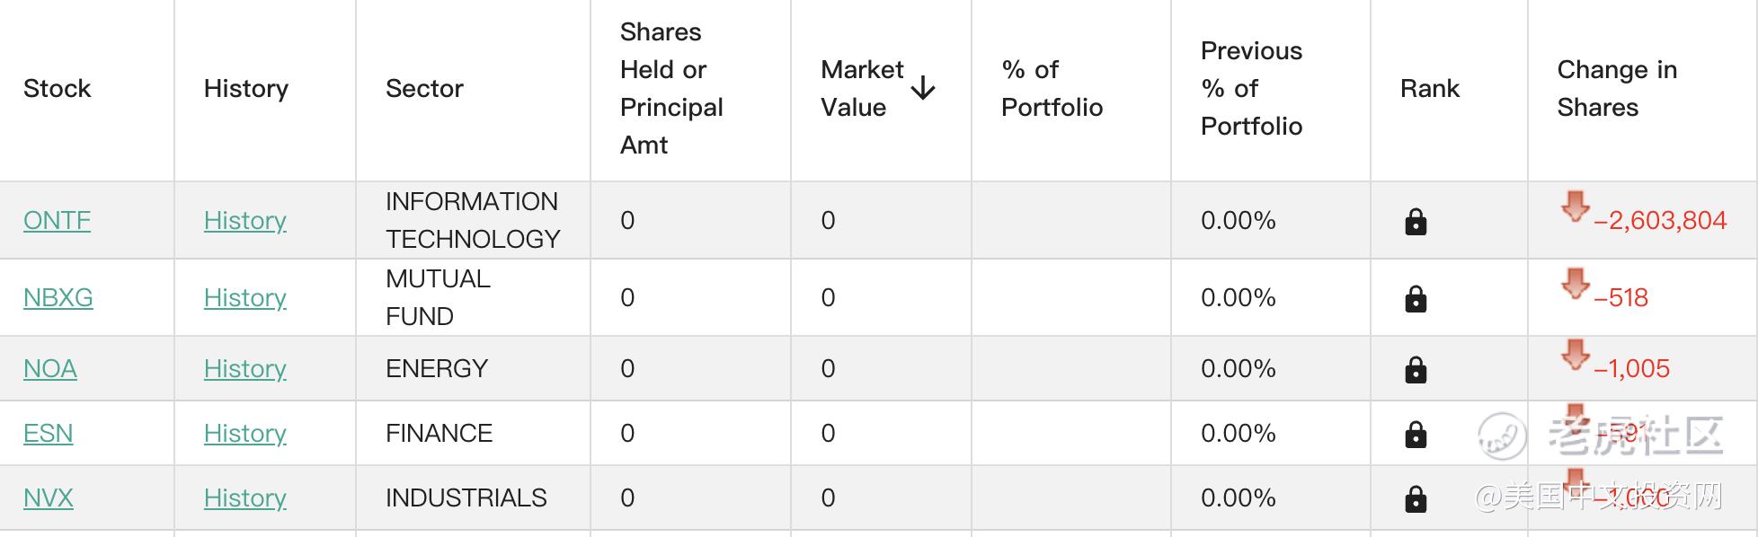Click the lock icon in NVX row
Image resolution: width=1758 pixels, height=537 pixels.
tap(1416, 499)
